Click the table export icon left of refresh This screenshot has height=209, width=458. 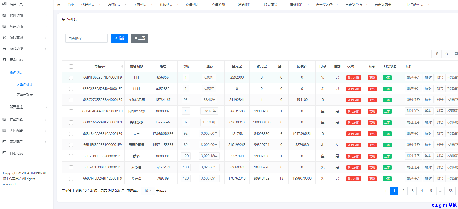click(x=437, y=54)
